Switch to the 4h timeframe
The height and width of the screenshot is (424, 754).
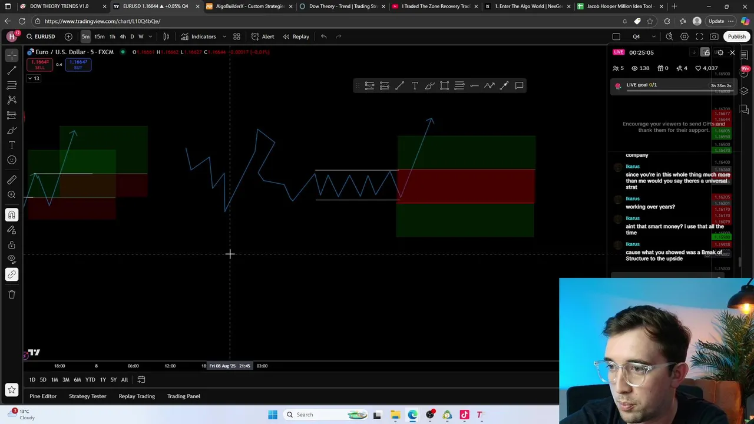[x=123, y=37]
